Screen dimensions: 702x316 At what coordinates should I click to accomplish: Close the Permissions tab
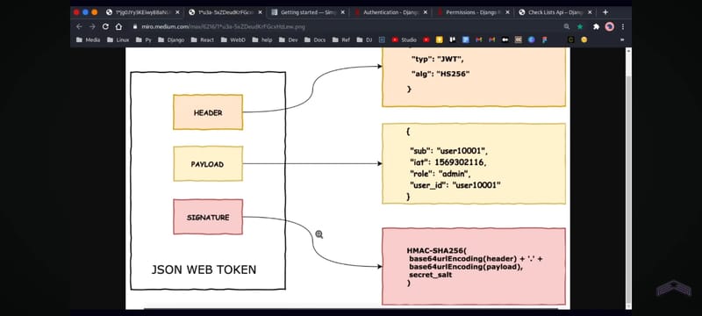pyautogui.click(x=508, y=12)
